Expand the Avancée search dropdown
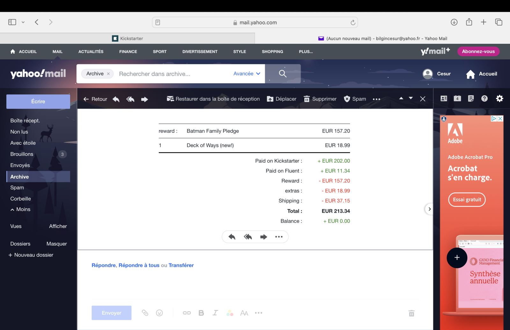 (x=247, y=74)
